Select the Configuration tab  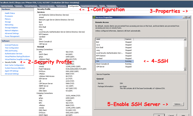tap(74, 6)
